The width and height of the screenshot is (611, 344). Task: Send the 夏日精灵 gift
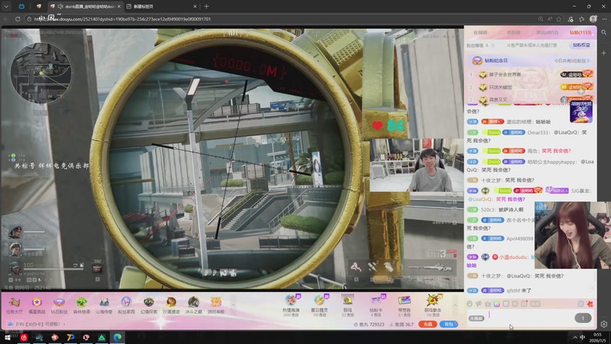click(319, 305)
